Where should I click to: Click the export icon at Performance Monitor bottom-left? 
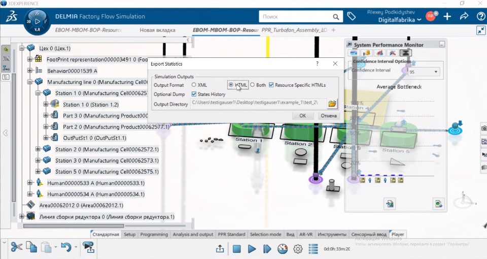point(390,204)
